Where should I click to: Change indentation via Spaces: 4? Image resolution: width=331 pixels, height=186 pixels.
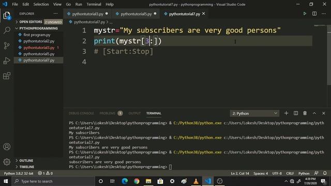[261, 174]
